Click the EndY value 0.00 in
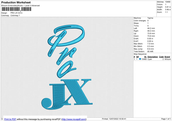This screenshot has height=121, width=172. 150,41
